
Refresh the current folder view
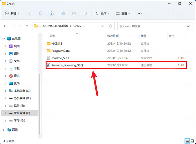tap(110, 26)
